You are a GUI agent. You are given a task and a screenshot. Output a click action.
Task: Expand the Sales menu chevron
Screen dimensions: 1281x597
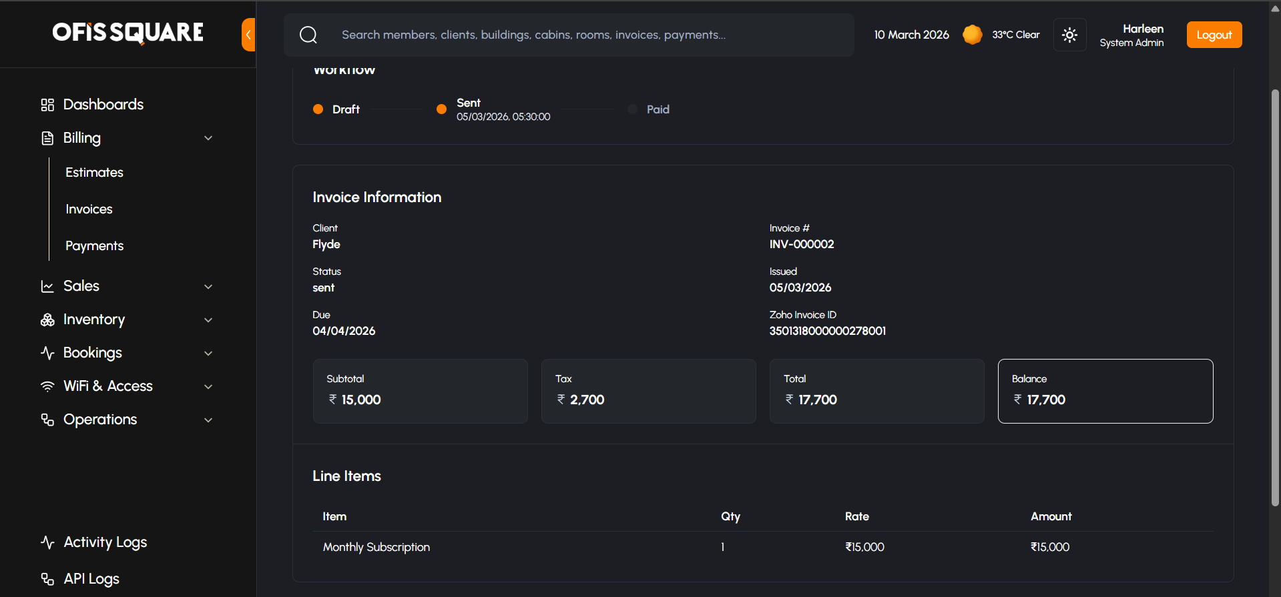(x=208, y=286)
